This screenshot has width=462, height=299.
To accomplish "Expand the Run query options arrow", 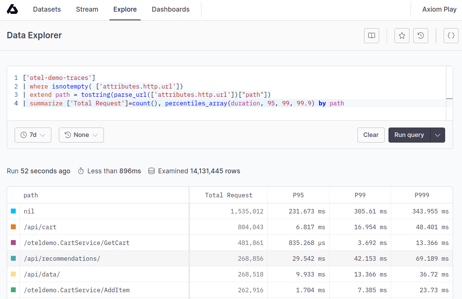I will click(x=438, y=135).
